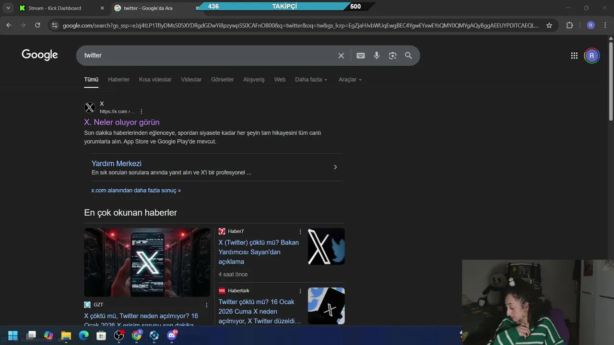The width and height of the screenshot is (614, 345).
Task: Close the Kick Dashboard browser tab
Action: tap(102, 8)
